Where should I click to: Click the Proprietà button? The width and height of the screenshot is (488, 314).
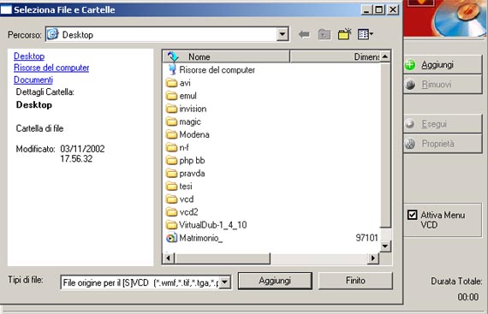443,144
